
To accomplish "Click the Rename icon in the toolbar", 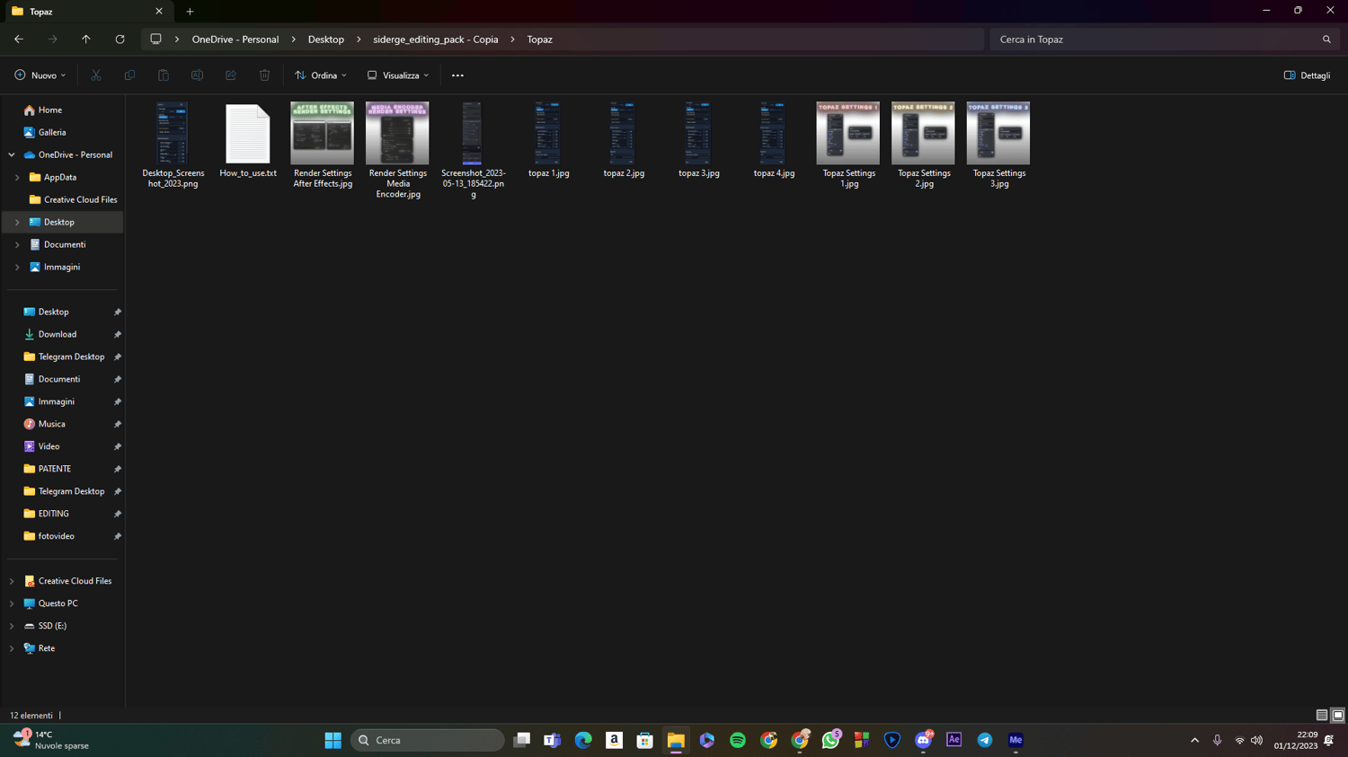I will [x=197, y=75].
